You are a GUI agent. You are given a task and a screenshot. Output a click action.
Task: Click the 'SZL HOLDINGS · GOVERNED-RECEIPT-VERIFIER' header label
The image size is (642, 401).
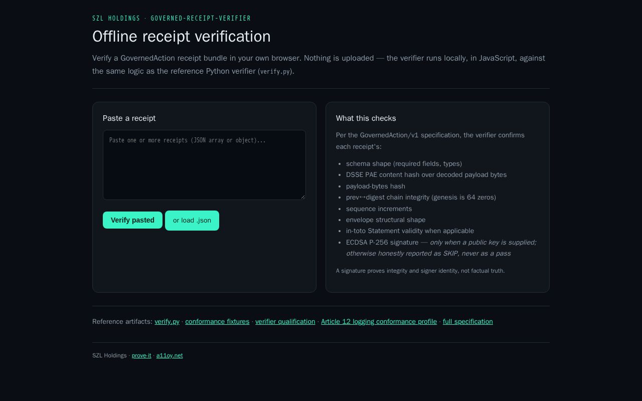click(172, 19)
